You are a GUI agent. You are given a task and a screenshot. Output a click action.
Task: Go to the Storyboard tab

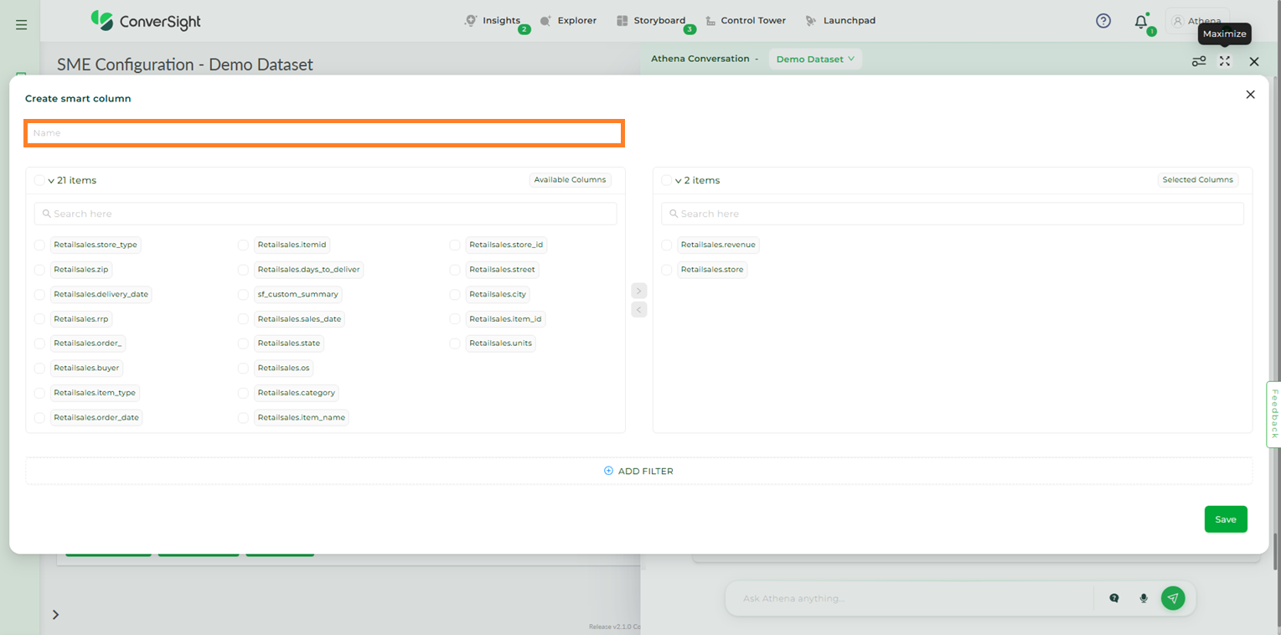pyautogui.click(x=651, y=21)
